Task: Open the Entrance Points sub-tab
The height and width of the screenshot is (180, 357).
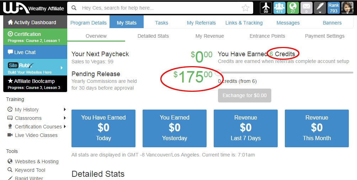Action: point(267,36)
